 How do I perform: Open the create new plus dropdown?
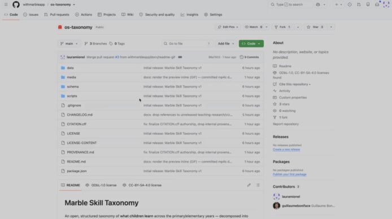(338, 5)
